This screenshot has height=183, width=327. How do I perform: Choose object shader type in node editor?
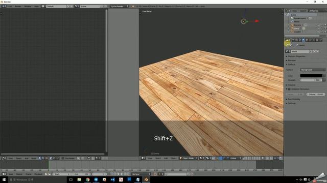[x=51, y=158]
